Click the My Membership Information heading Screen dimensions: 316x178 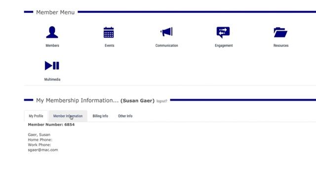78,100
